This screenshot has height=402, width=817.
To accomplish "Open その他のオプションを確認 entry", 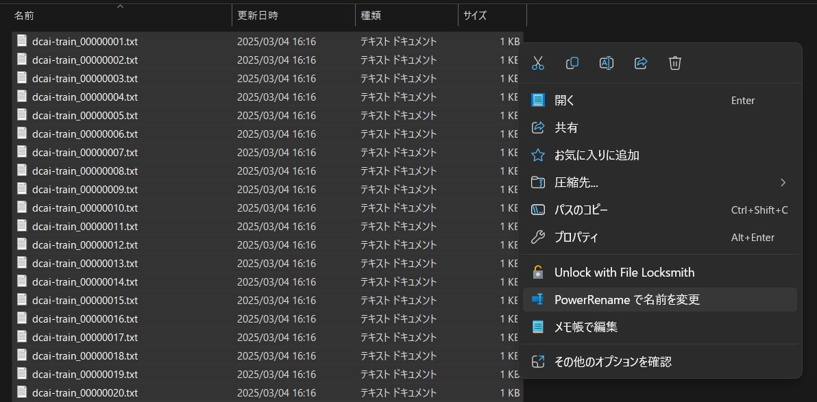I will (x=659, y=362).
